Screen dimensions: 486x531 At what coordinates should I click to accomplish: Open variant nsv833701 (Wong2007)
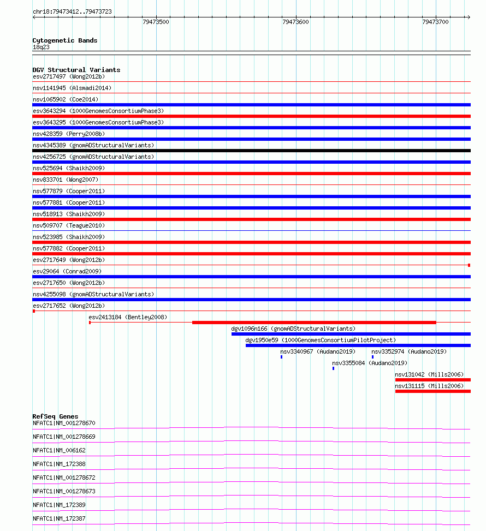click(x=66, y=180)
